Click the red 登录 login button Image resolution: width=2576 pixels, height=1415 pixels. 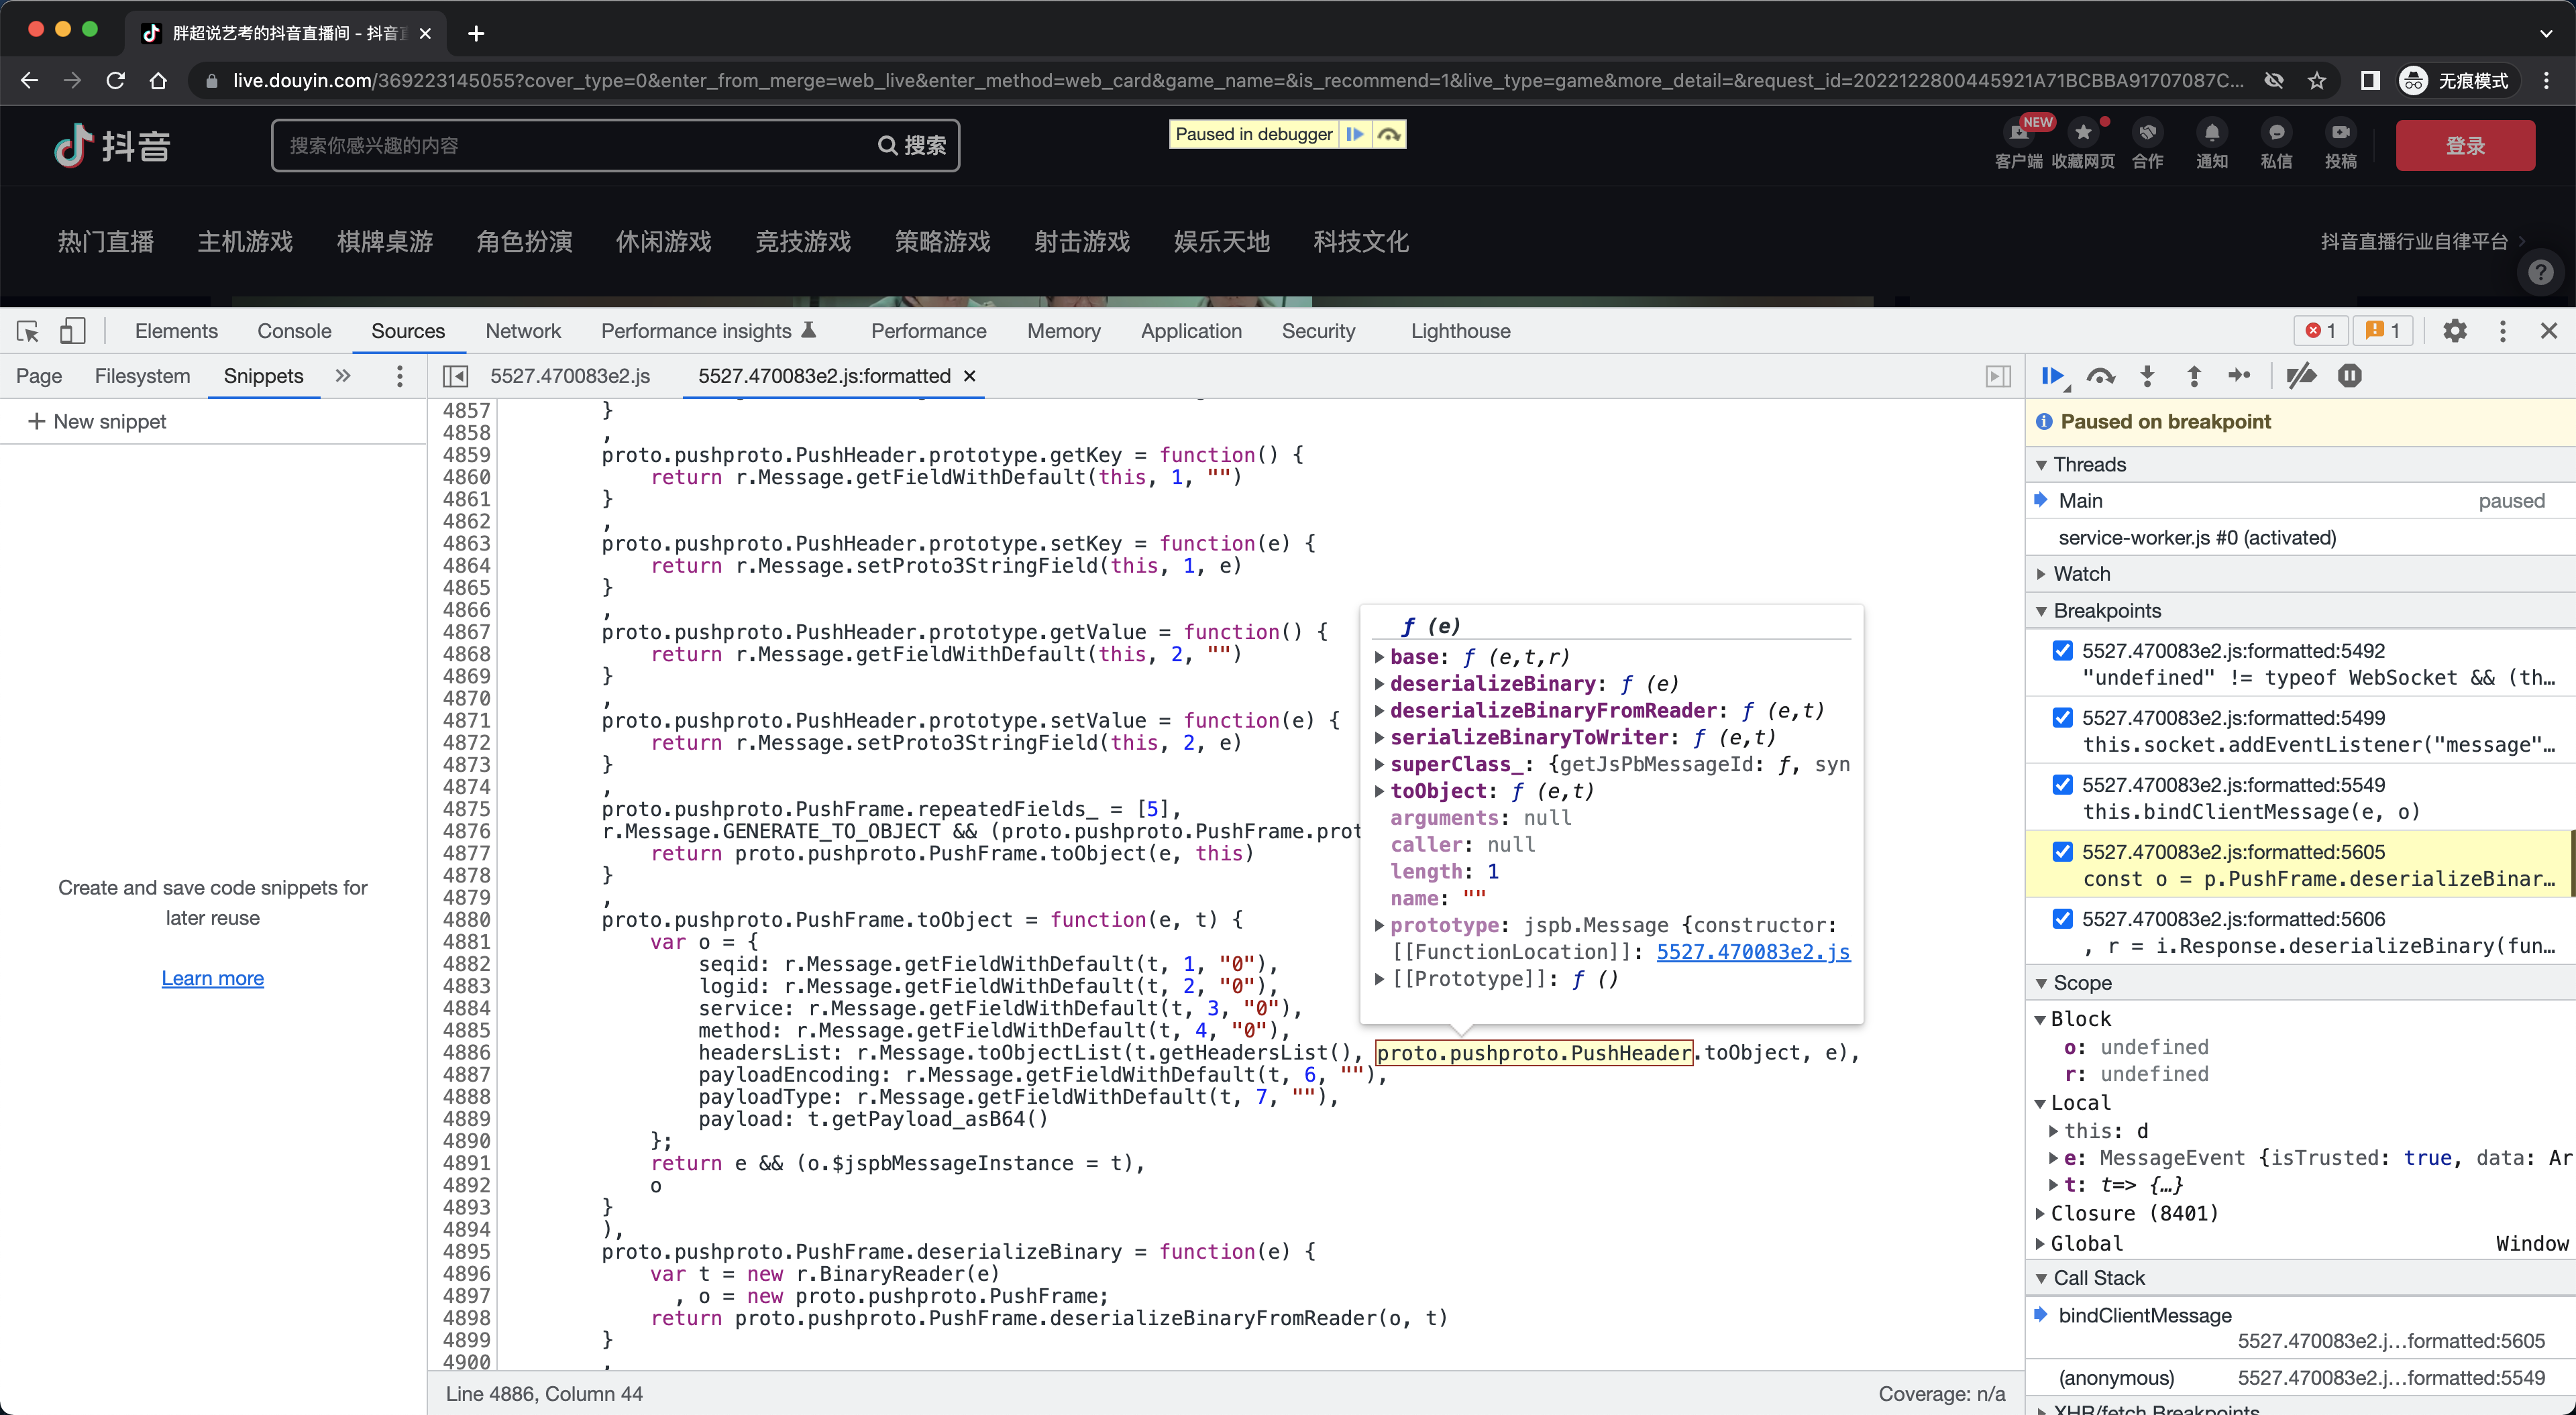[x=2465, y=146]
